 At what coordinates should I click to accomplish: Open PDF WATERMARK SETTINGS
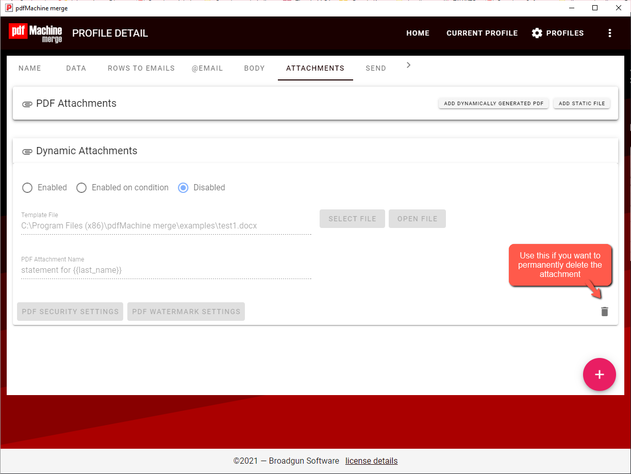pyautogui.click(x=186, y=312)
